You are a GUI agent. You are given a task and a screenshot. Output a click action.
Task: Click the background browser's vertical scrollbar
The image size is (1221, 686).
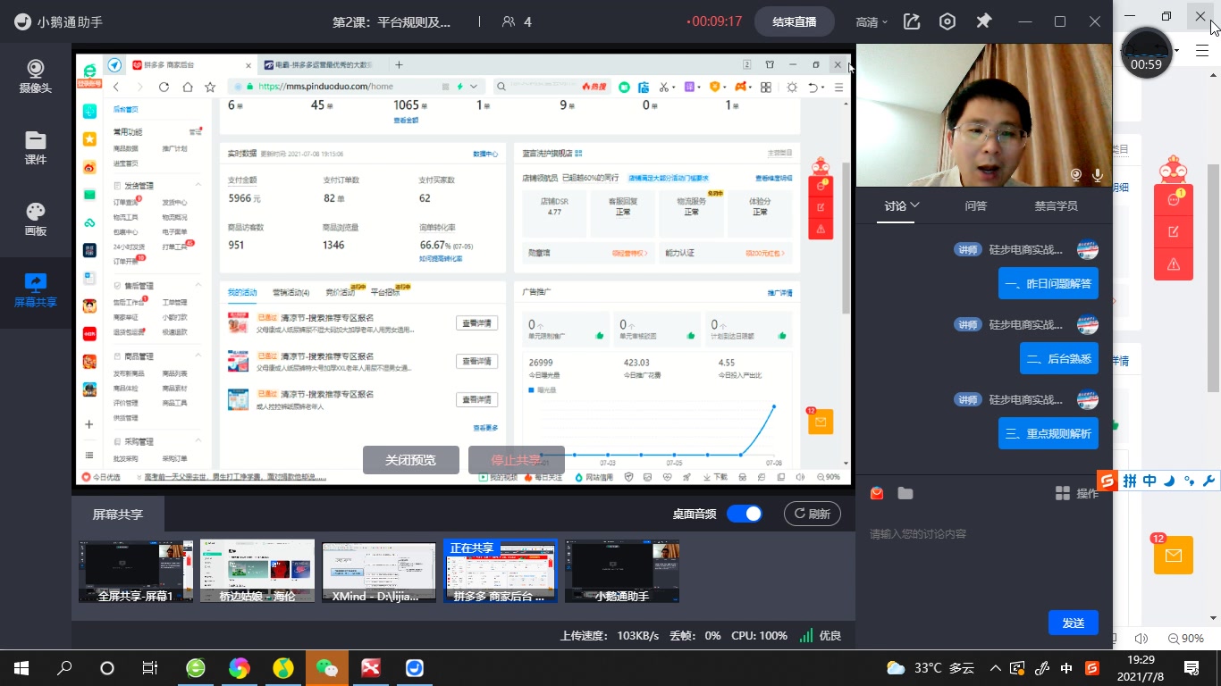[1213, 277]
